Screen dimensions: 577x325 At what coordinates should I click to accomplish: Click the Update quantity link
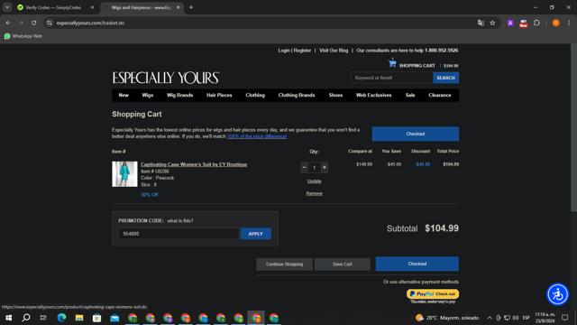[x=315, y=181]
